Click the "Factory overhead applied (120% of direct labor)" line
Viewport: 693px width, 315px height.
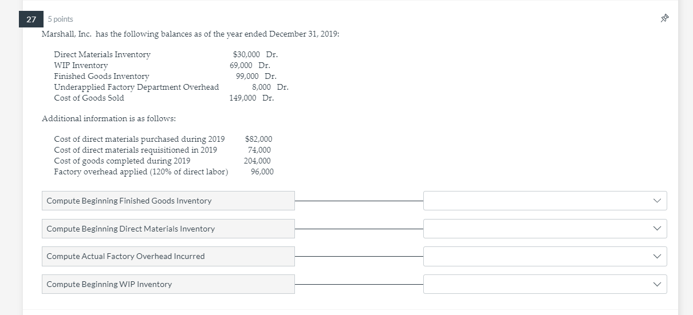(x=141, y=172)
